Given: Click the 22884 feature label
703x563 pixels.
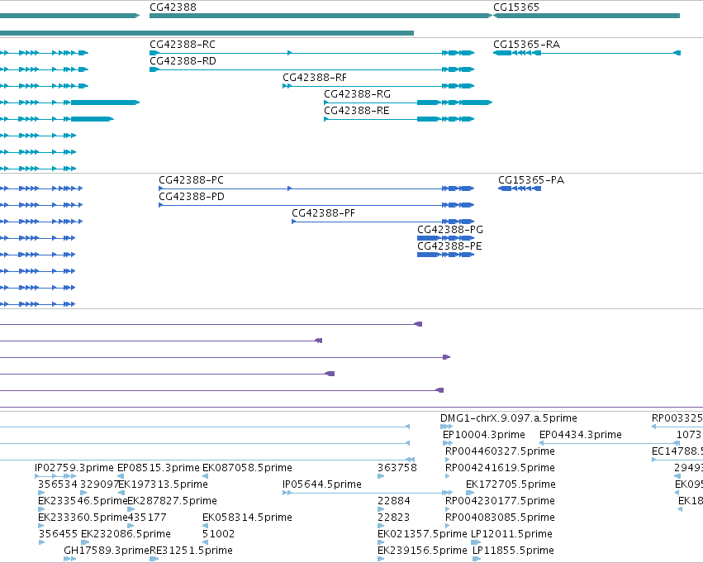Looking at the screenshot, I should [x=394, y=501].
